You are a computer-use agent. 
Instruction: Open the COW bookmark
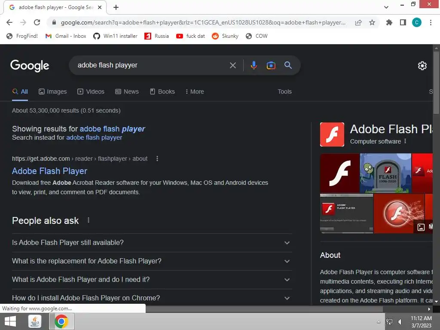[257, 36]
